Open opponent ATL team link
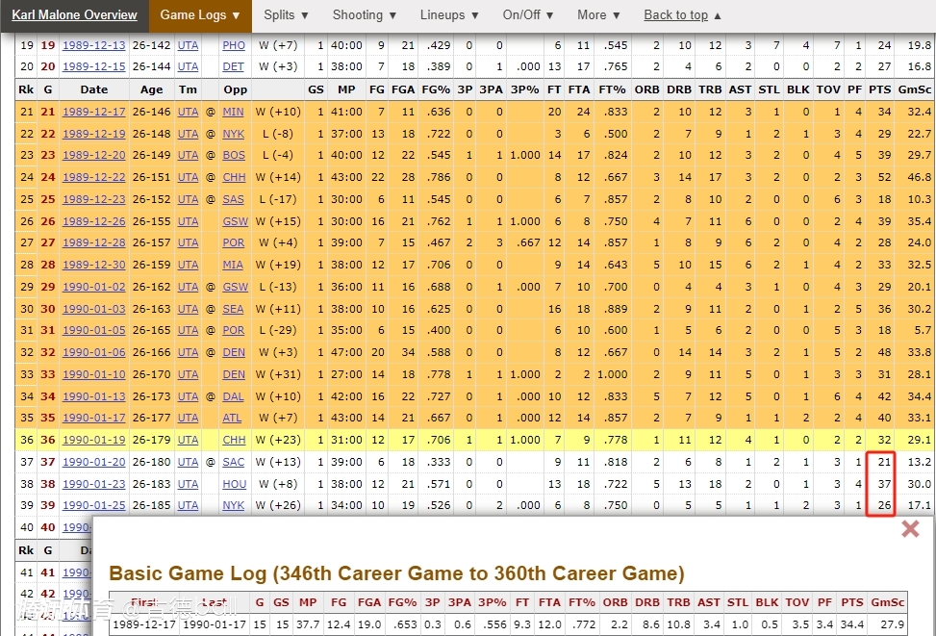936x636 pixels. [x=232, y=418]
